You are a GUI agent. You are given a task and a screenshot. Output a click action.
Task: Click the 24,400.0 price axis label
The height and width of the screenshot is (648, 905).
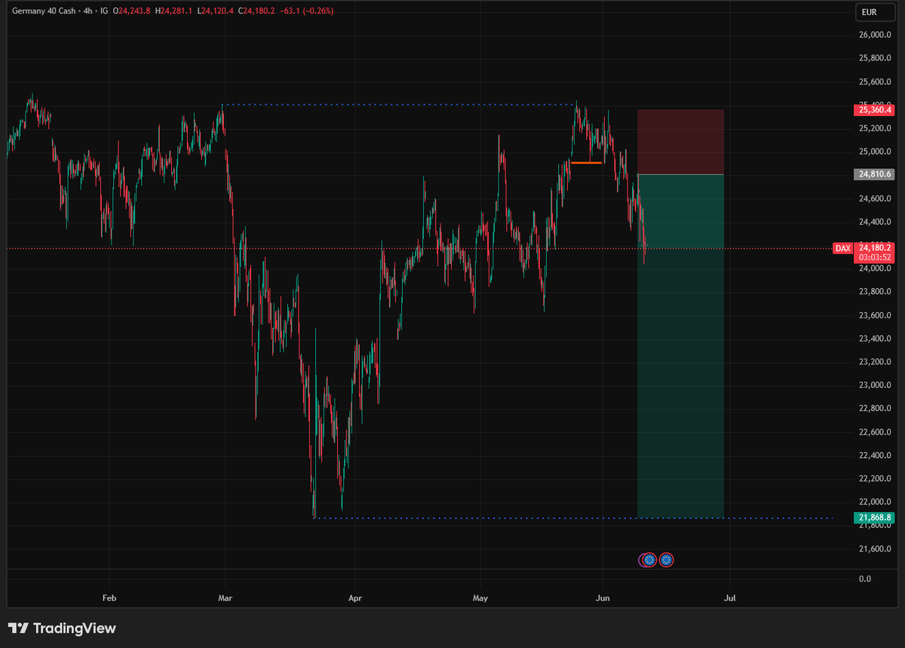(875, 222)
